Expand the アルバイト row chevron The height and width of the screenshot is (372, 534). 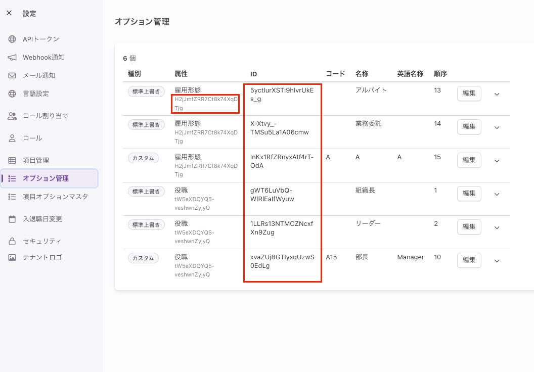[x=497, y=95]
